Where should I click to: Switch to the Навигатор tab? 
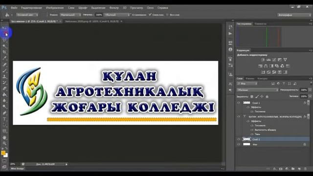260,24
